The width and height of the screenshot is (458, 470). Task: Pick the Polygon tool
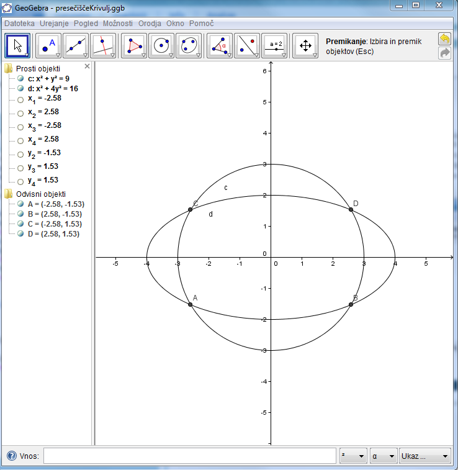tap(133, 46)
